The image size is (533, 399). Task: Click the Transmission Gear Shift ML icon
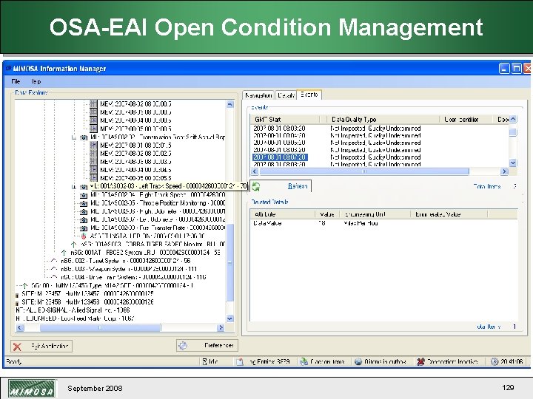(x=84, y=137)
